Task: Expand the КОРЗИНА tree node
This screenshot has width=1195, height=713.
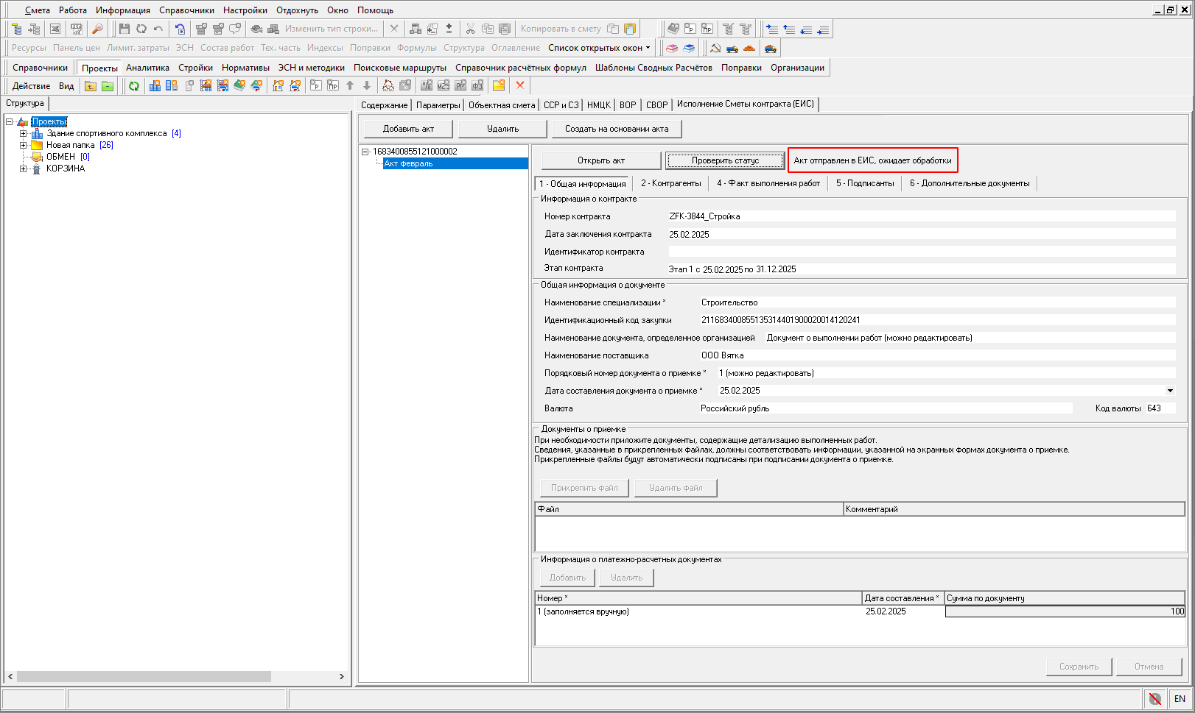Action: click(x=23, y=169)
